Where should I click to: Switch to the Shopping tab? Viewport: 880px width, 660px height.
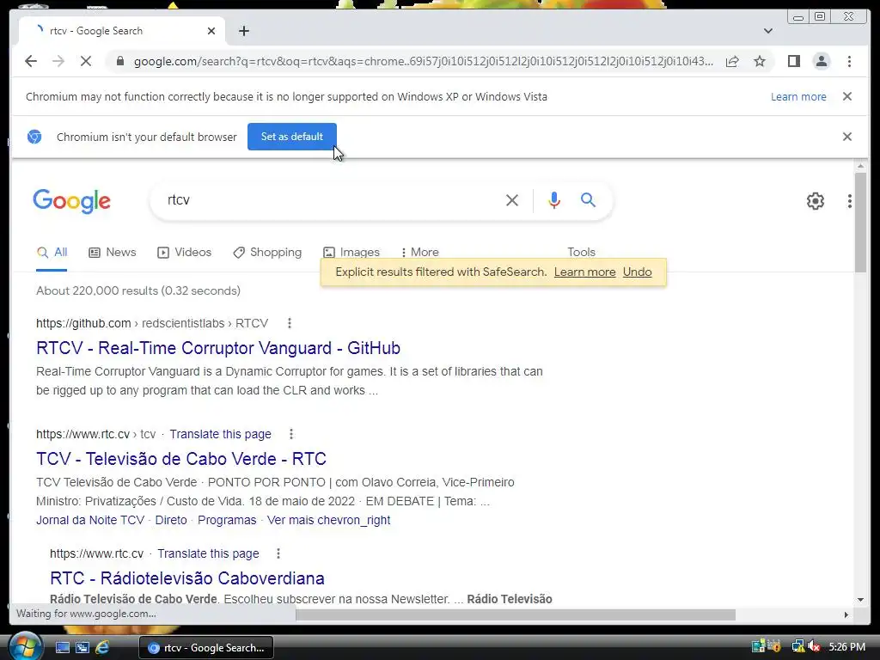click(268, 253)
